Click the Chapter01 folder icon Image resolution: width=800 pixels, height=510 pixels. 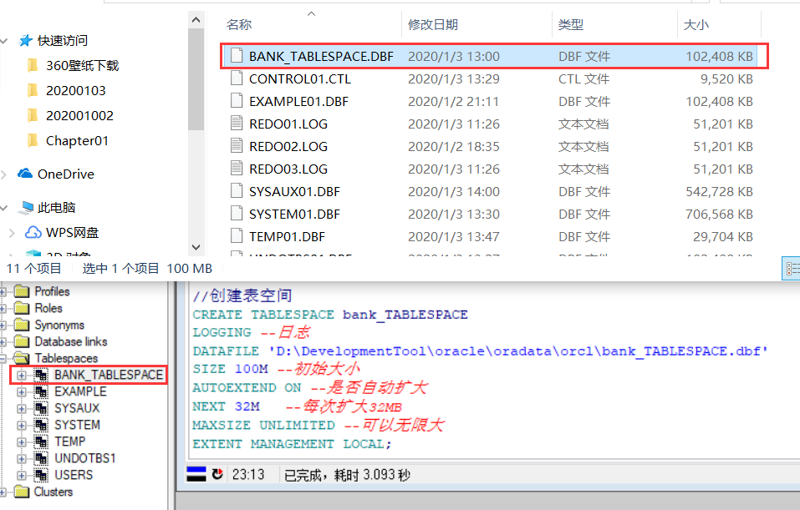pos(32,140)
